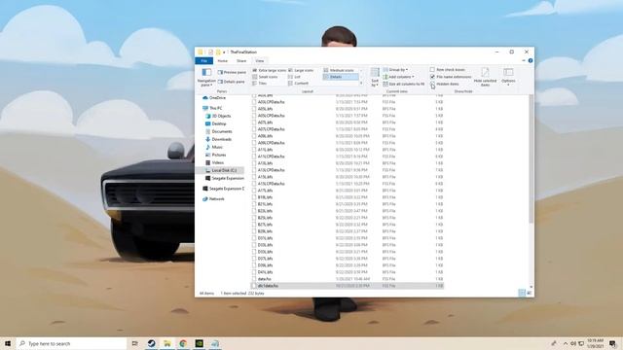The image size is (623, 350).
Task: Switch to details view in status bar
Action: 522,293
